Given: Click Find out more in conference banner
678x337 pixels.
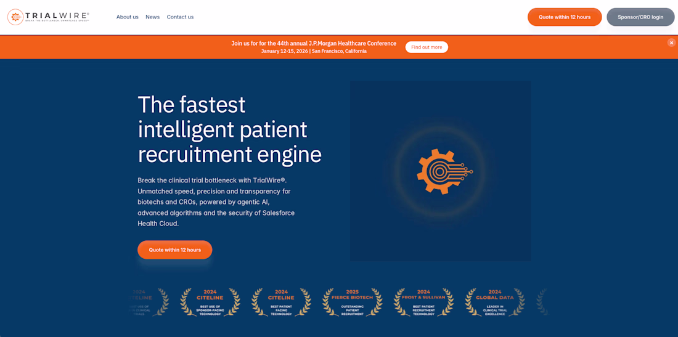Looking at the screenshot, I should [x=427, y=47].
